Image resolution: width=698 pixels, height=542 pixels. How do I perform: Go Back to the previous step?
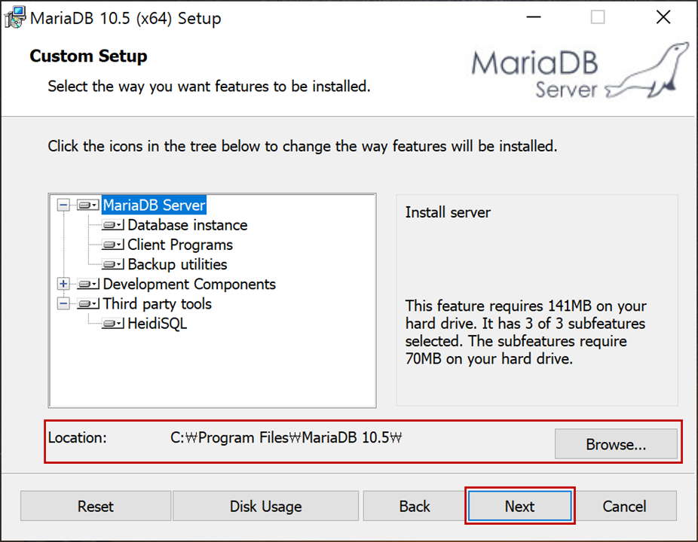[x=415, y=506]
